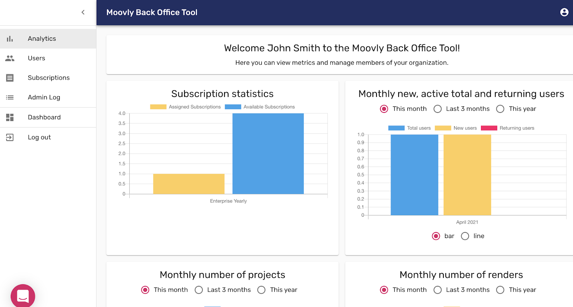Click the Admin Log list icon
Screen dimensions: 573x307
[x=10, y=97]
